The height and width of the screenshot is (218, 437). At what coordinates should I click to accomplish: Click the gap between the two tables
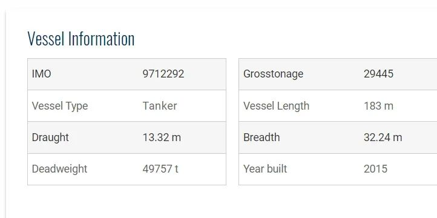[x=232, y=122]
